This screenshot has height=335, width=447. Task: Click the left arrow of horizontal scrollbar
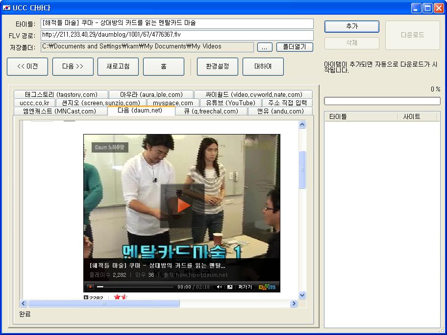pyautogui.click(x=24, y=304)
